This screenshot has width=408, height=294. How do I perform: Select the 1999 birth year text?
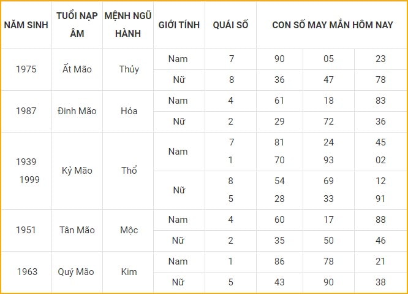(29, 180)
